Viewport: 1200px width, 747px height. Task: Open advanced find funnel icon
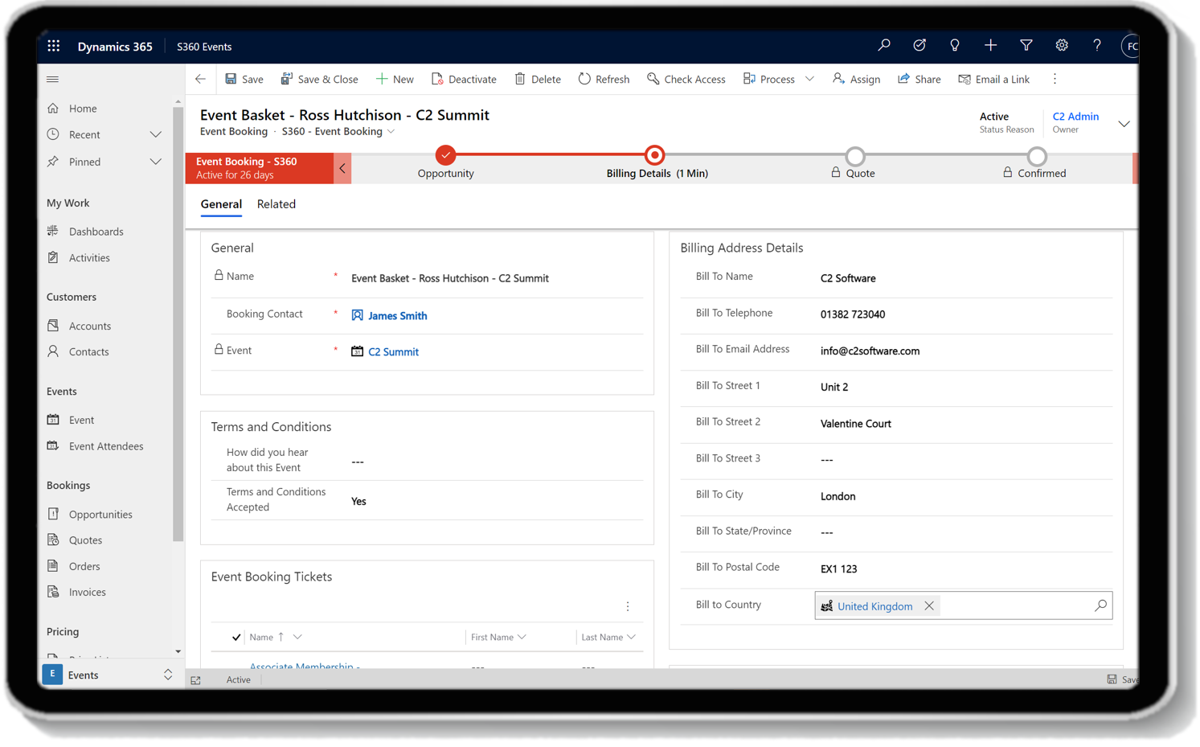click(x=1026, y=46)
